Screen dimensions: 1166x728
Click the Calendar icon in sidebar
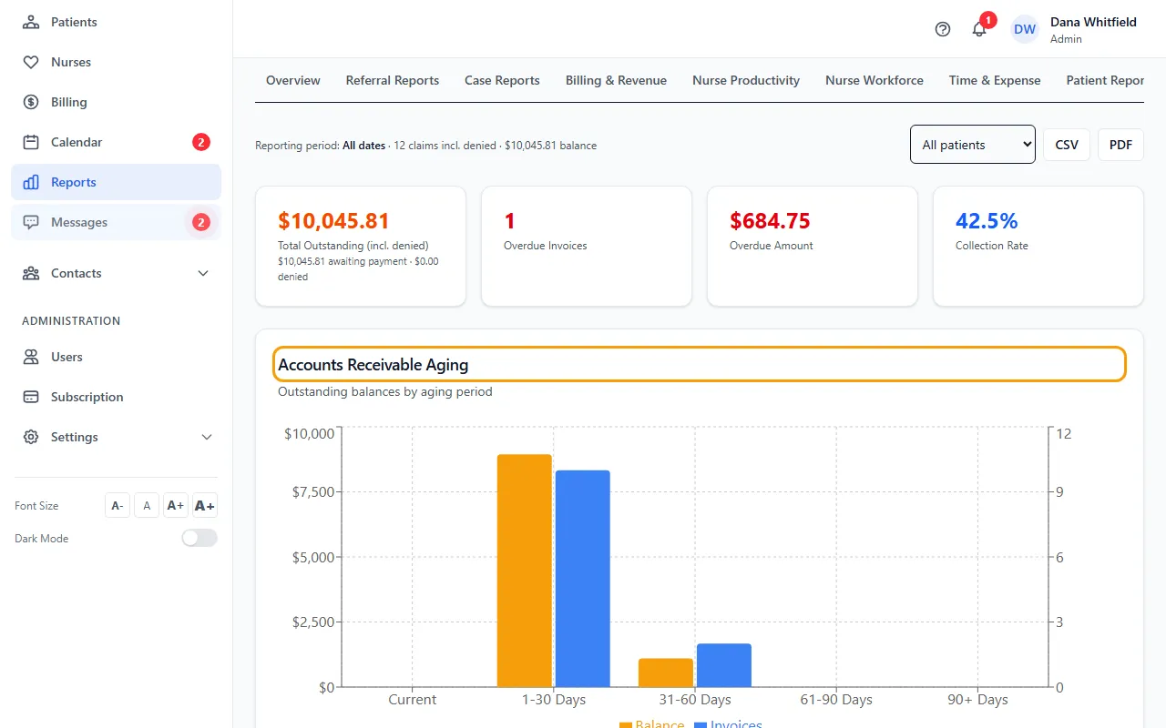(31, 142)
